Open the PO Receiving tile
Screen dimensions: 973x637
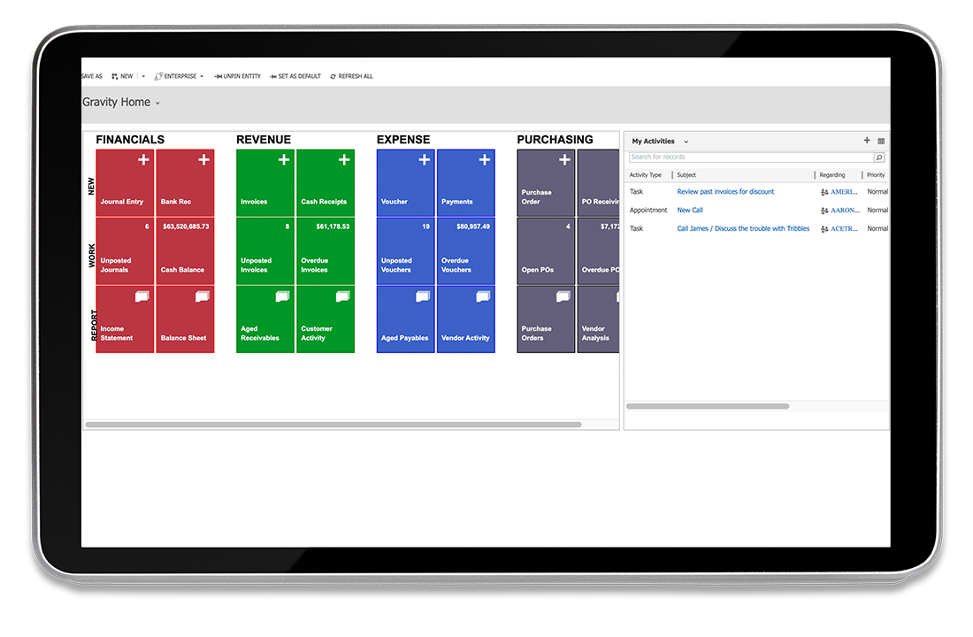598,182
